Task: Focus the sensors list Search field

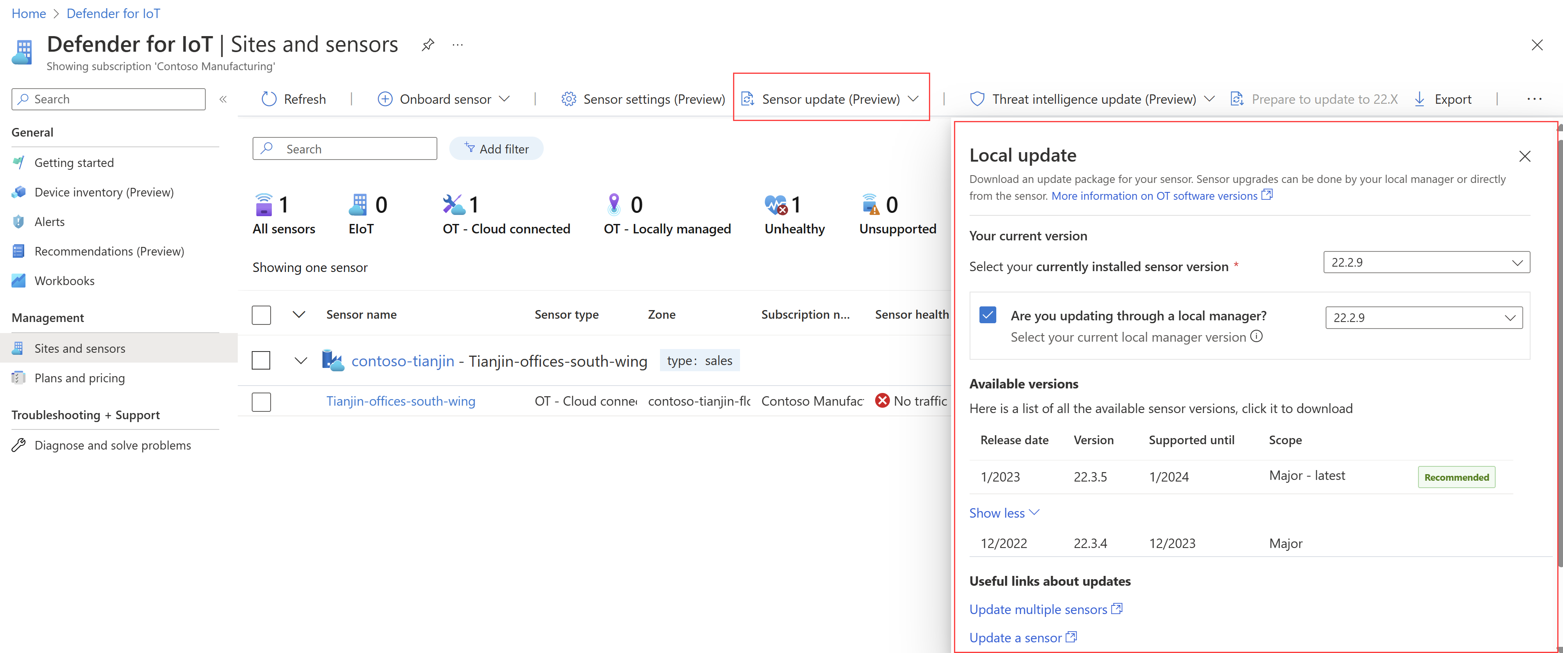Action: point(345,149)
